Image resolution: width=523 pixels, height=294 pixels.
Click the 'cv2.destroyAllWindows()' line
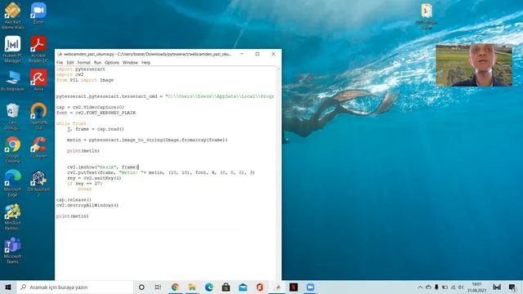coord(87,205)
